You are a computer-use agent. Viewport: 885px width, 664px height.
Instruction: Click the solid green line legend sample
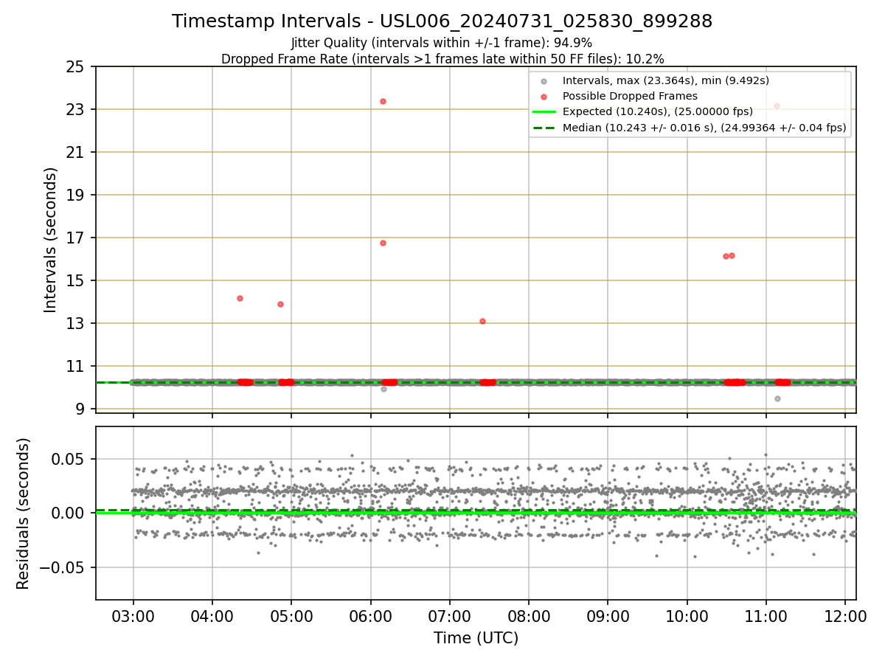[x=544, y=112]
